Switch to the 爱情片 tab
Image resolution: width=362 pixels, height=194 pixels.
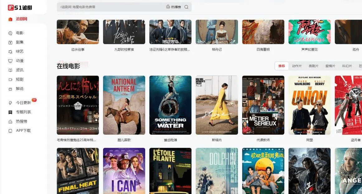pos(330,66)
